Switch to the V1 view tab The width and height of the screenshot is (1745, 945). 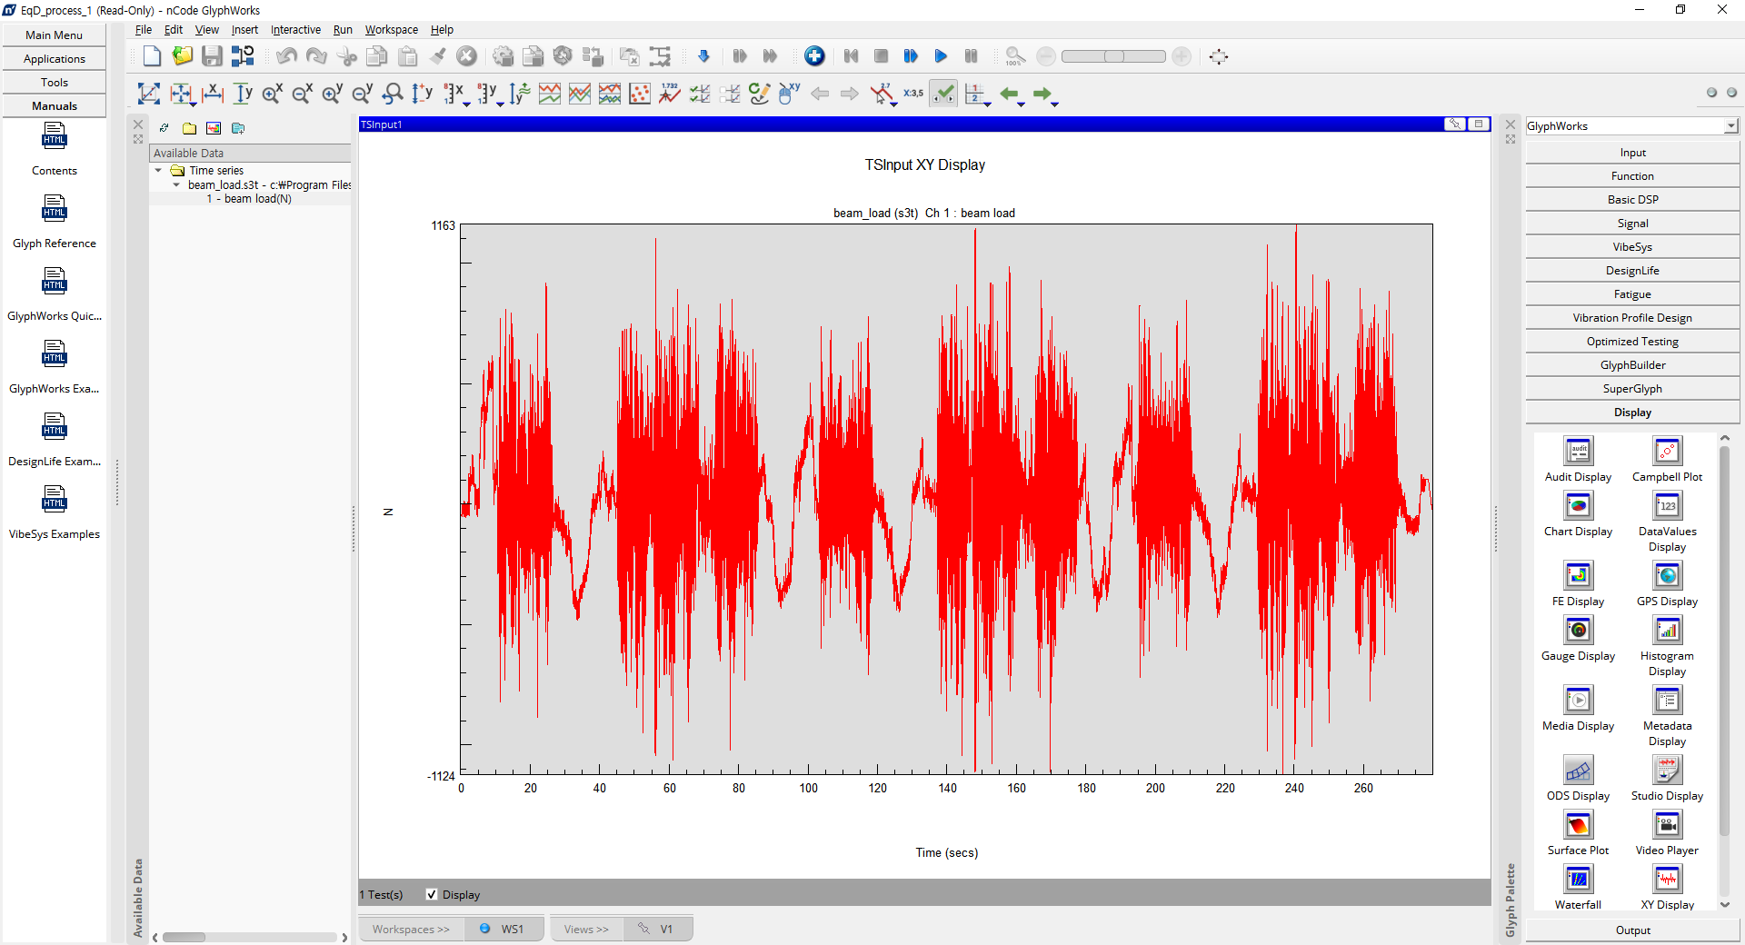coord(658,929)
